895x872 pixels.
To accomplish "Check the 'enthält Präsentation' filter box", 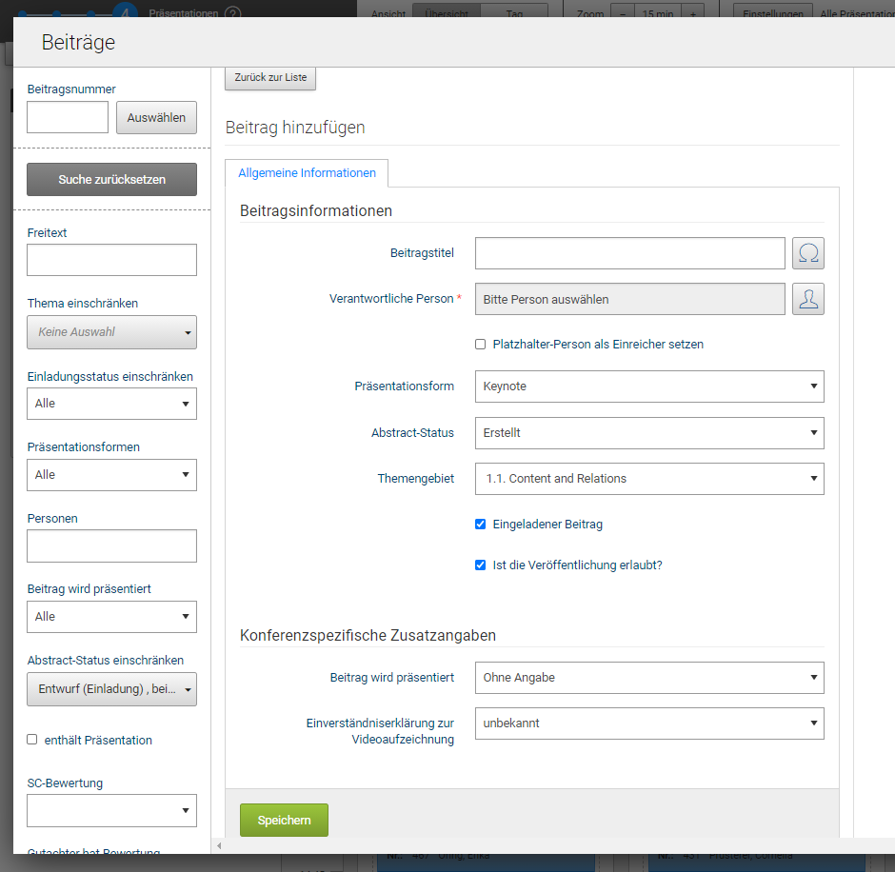I will [x=32, y=740].
